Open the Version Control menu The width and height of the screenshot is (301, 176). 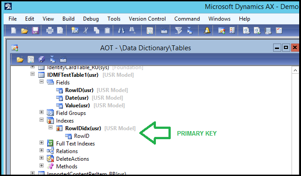(147, 19)
